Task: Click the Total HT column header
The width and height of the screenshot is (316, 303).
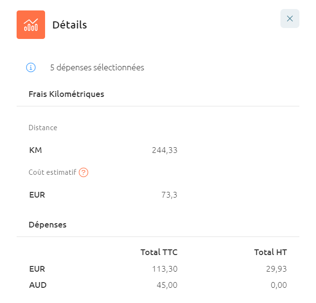Action: click(270, 252)
